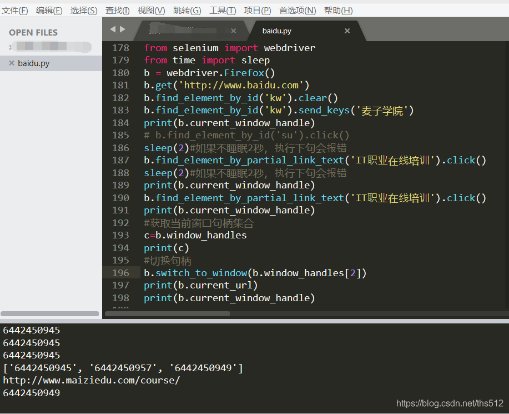Close baidu.py in the Open Files sidebar

click(11, 63)
